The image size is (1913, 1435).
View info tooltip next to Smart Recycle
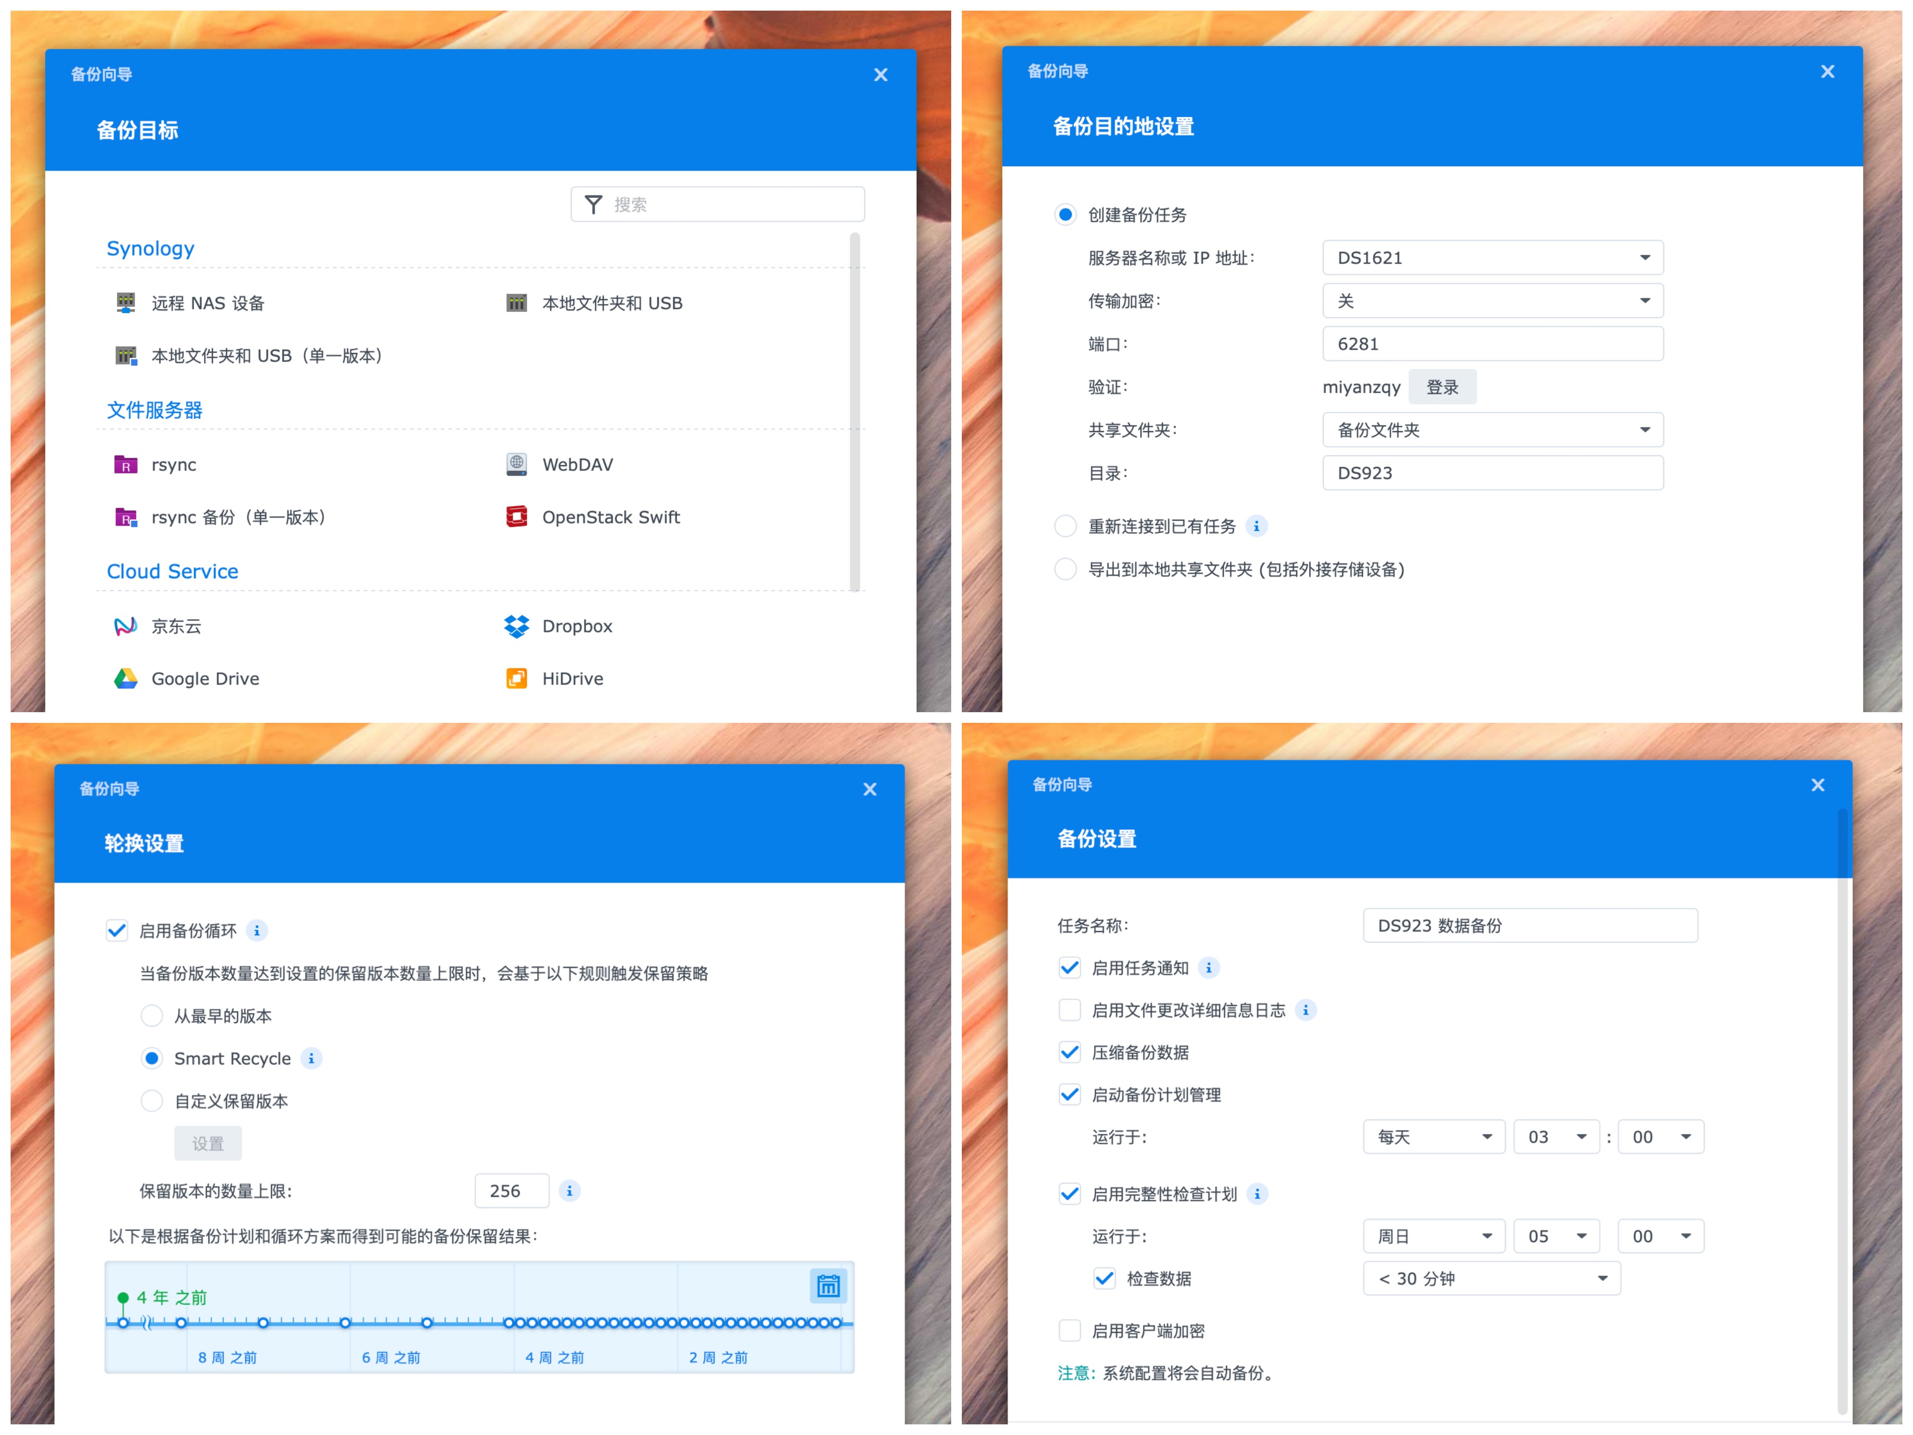point(310,1058)
